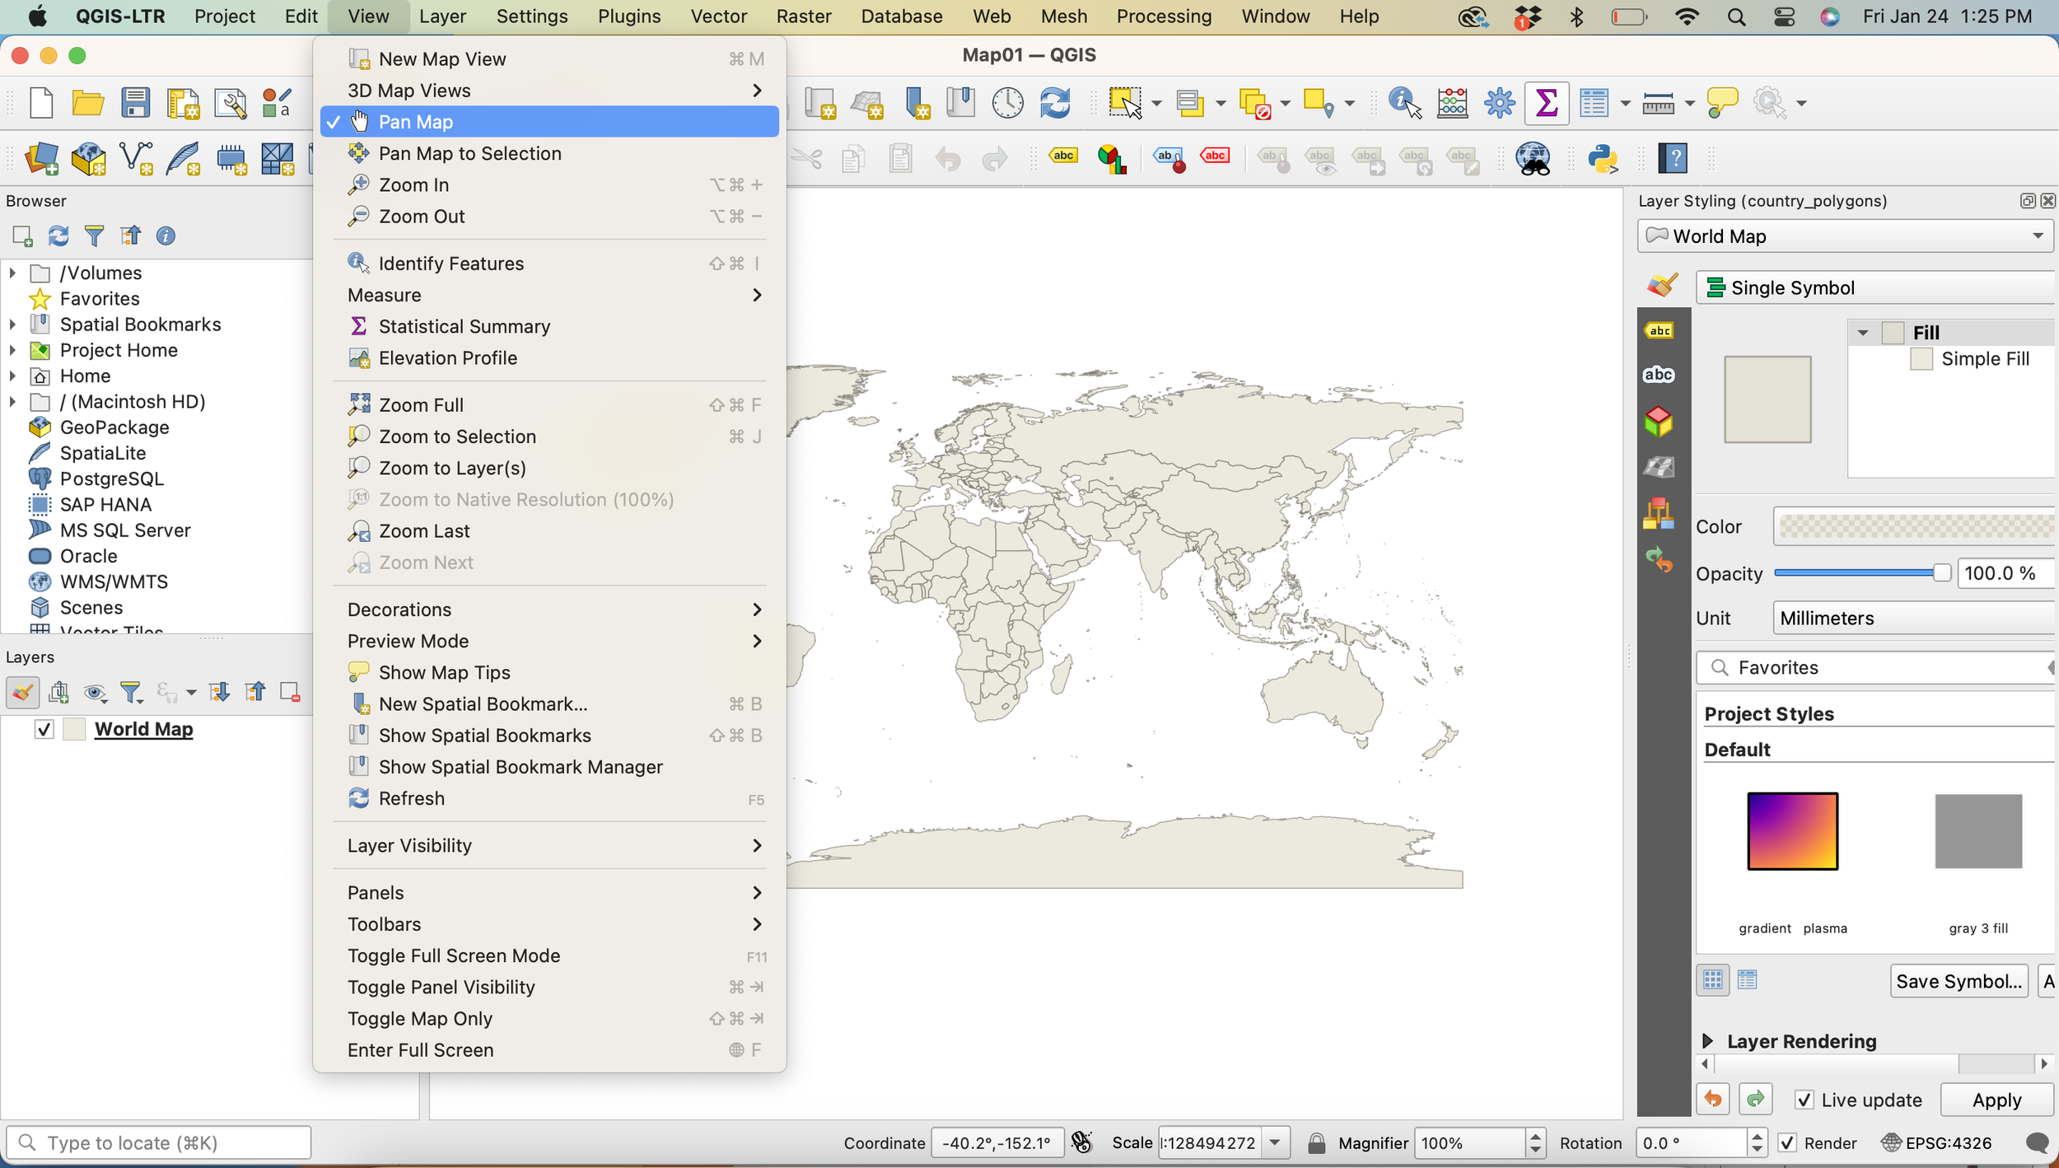Click the Apply button

tap(1996, 1100)
